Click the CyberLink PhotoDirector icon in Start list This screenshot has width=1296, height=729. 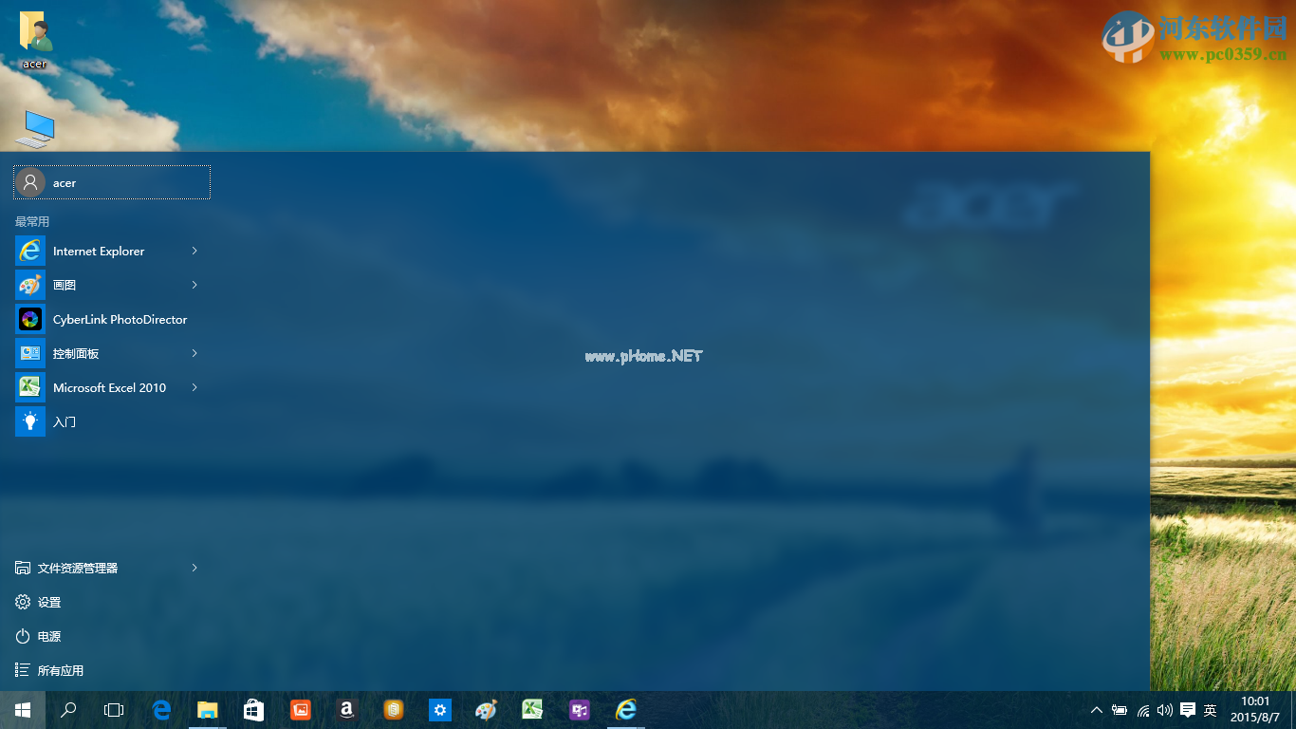tap(30, 319)
